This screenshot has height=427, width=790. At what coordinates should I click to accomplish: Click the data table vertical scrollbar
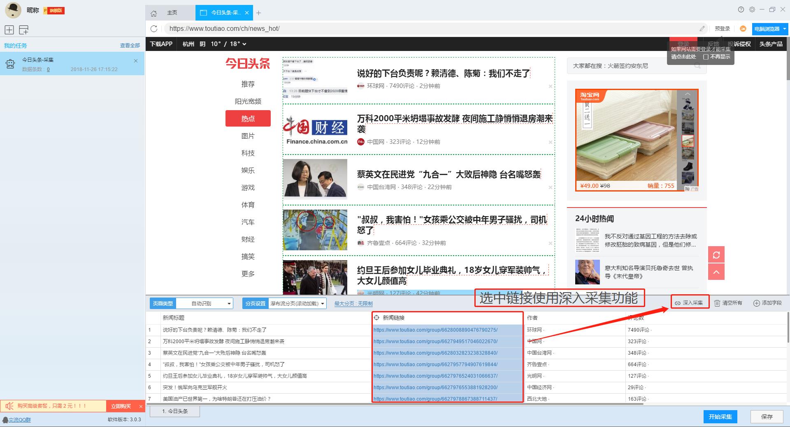(788, 327)
